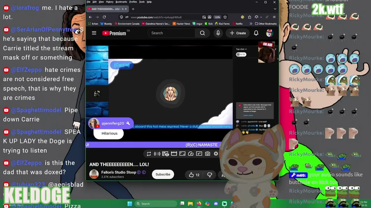Click the browser address bar URL
Screen dimensions: 371x208
pos(156,17)
